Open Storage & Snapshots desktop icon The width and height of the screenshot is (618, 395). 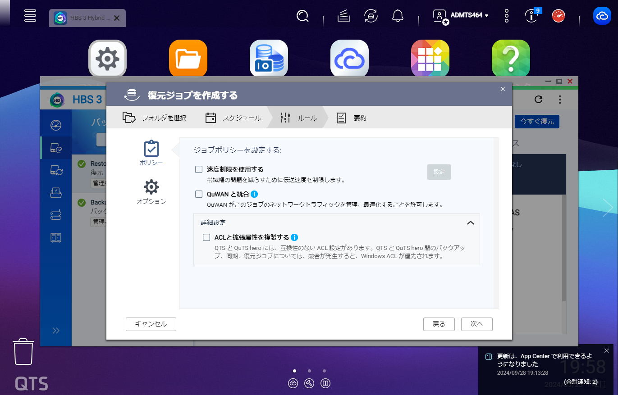click(x=269, y=59)
